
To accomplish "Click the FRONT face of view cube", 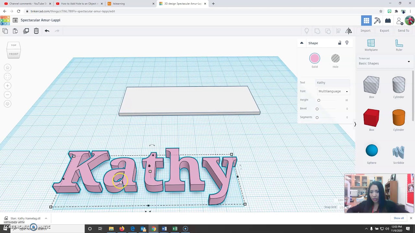I will coord(14,54).
